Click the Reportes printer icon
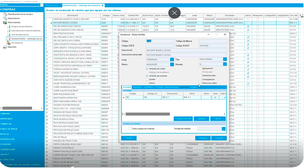The height and width of the screenshot is (168, 304). point(5,47)
